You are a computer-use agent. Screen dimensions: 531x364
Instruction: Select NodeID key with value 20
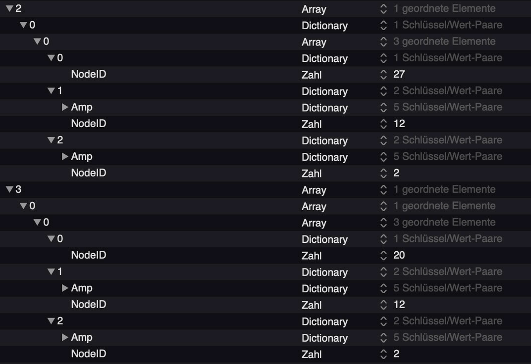coord(89,255)
